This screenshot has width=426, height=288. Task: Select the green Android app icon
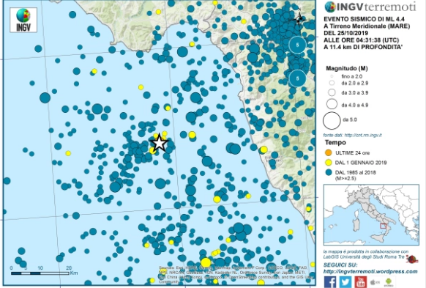pos(389,282)
